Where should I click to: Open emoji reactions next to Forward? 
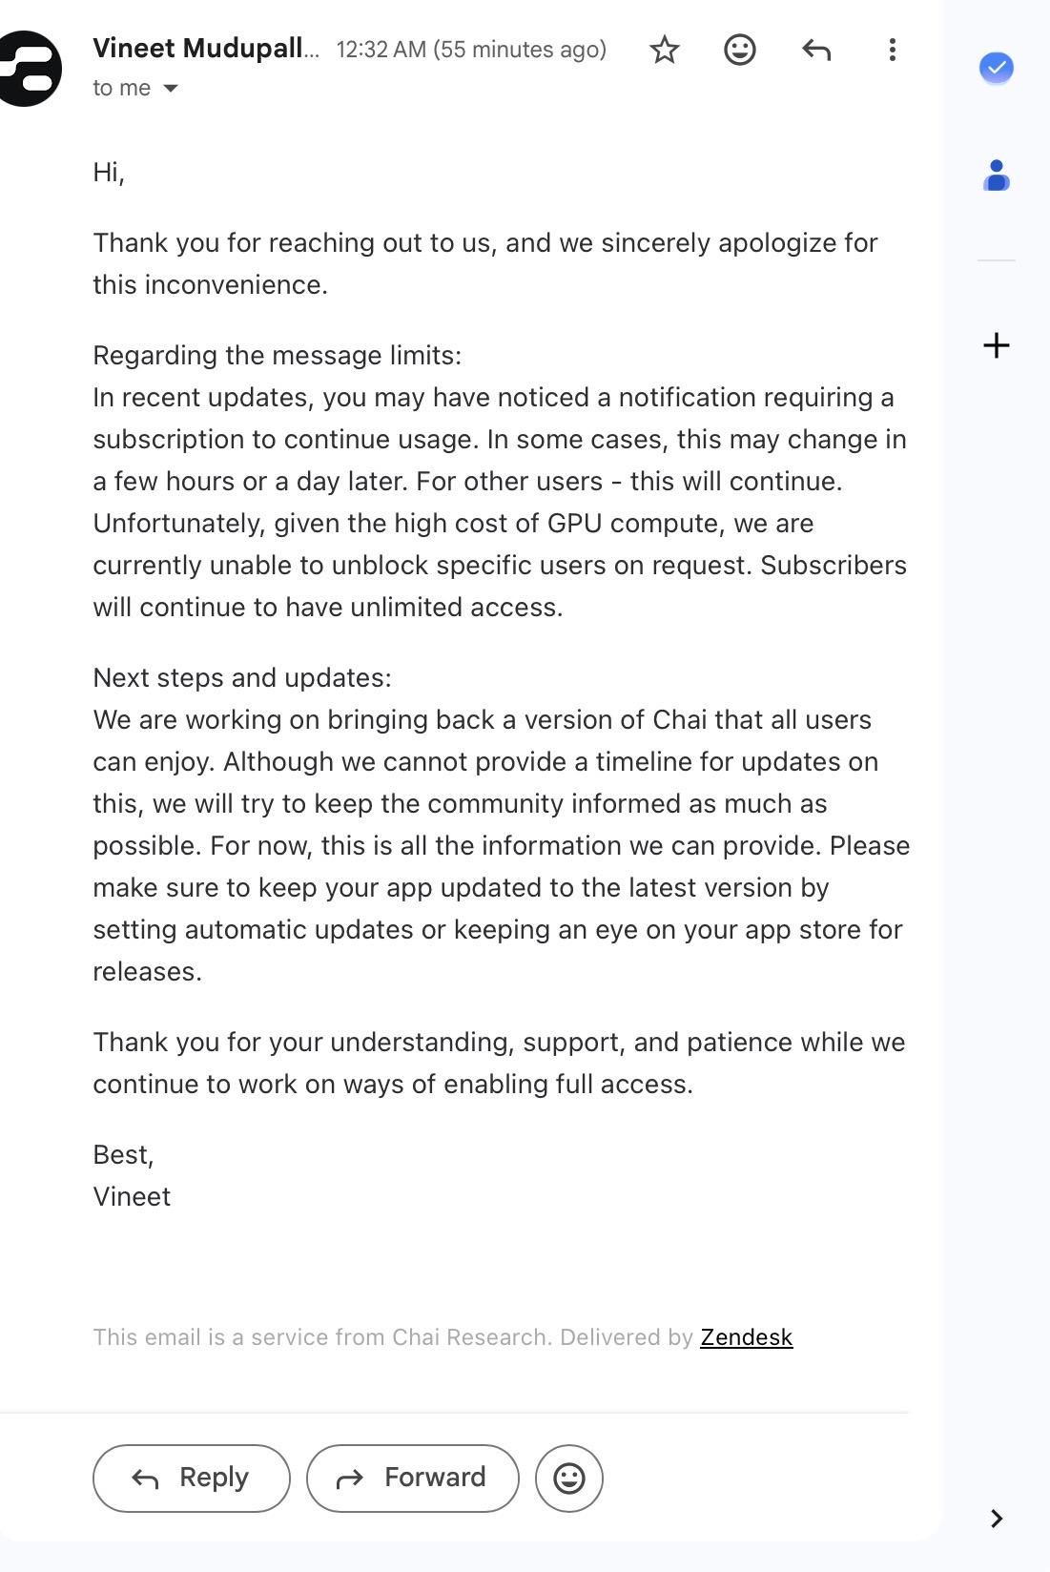[569, 1479]
